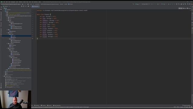Collapse the Gradle Scripts node
Image resolution: width=193 pixels, height=109 pixels.
point(3,76)
